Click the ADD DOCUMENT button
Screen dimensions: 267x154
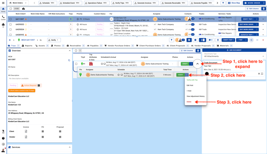pos(234,50)
